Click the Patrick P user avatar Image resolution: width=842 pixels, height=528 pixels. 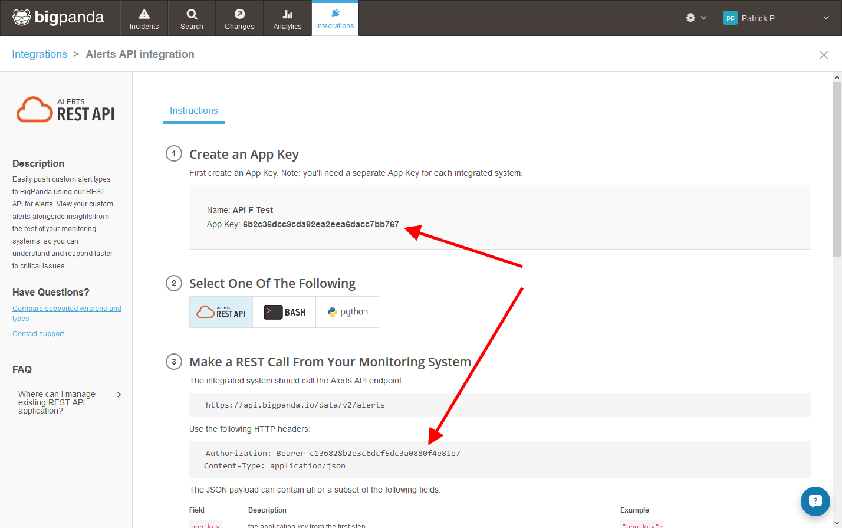click(x=730, y=18)
